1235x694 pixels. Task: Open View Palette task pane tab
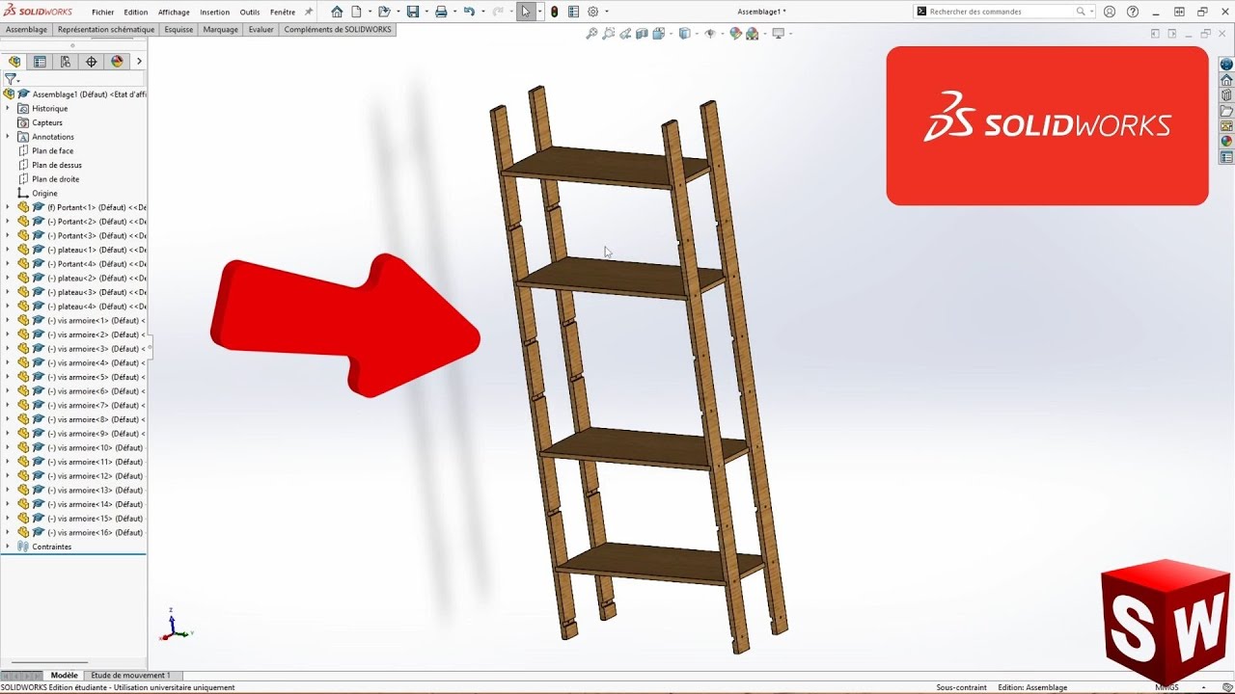click(x=1226, y=126)
